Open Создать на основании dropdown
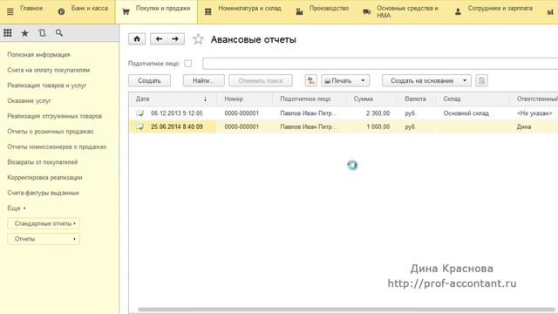The height and width of the screenshot is (314, 558). pos(426,81)
